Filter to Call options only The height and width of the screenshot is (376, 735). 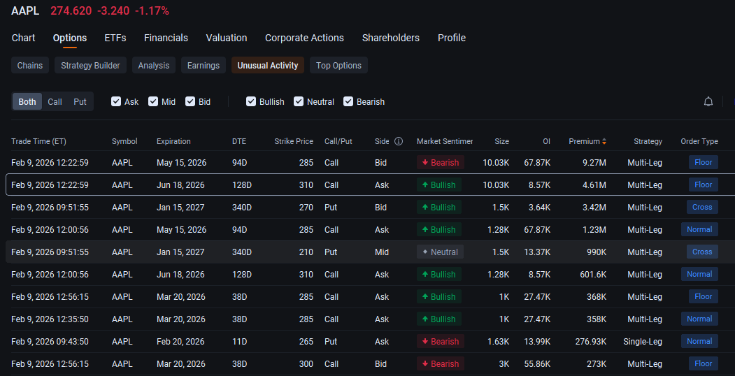[x=55, y=101]
